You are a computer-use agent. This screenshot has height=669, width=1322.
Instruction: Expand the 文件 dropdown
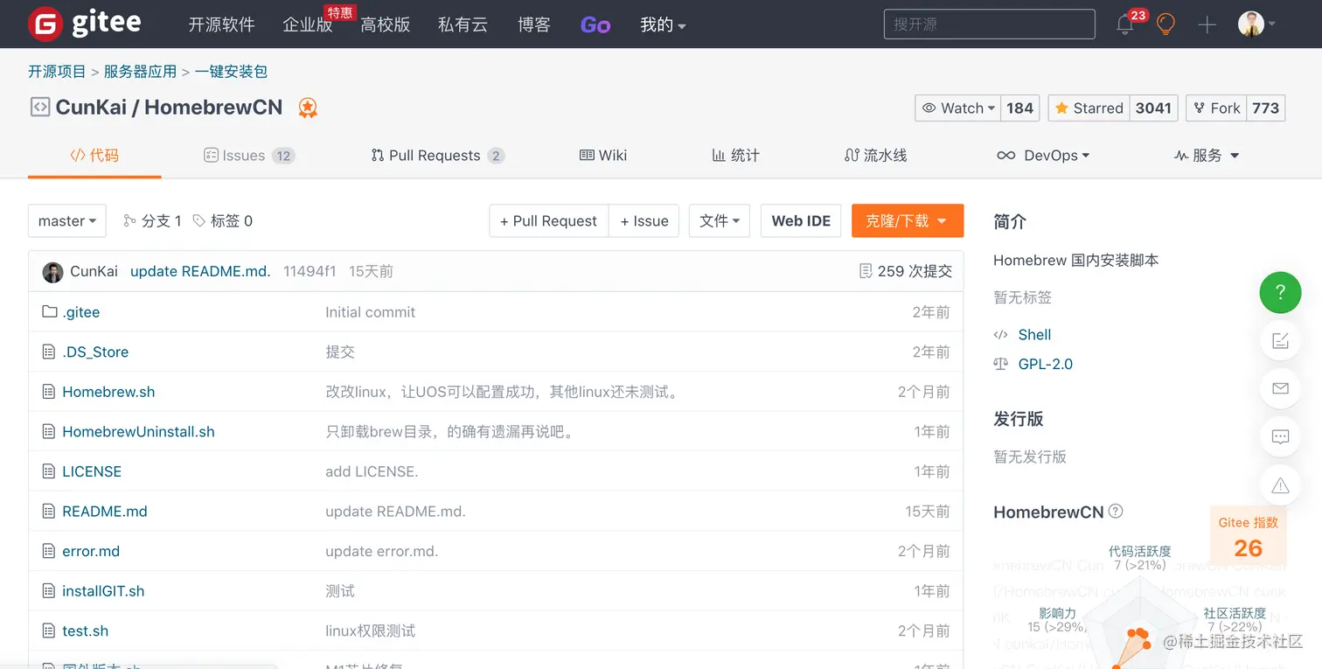click(720, 220)
